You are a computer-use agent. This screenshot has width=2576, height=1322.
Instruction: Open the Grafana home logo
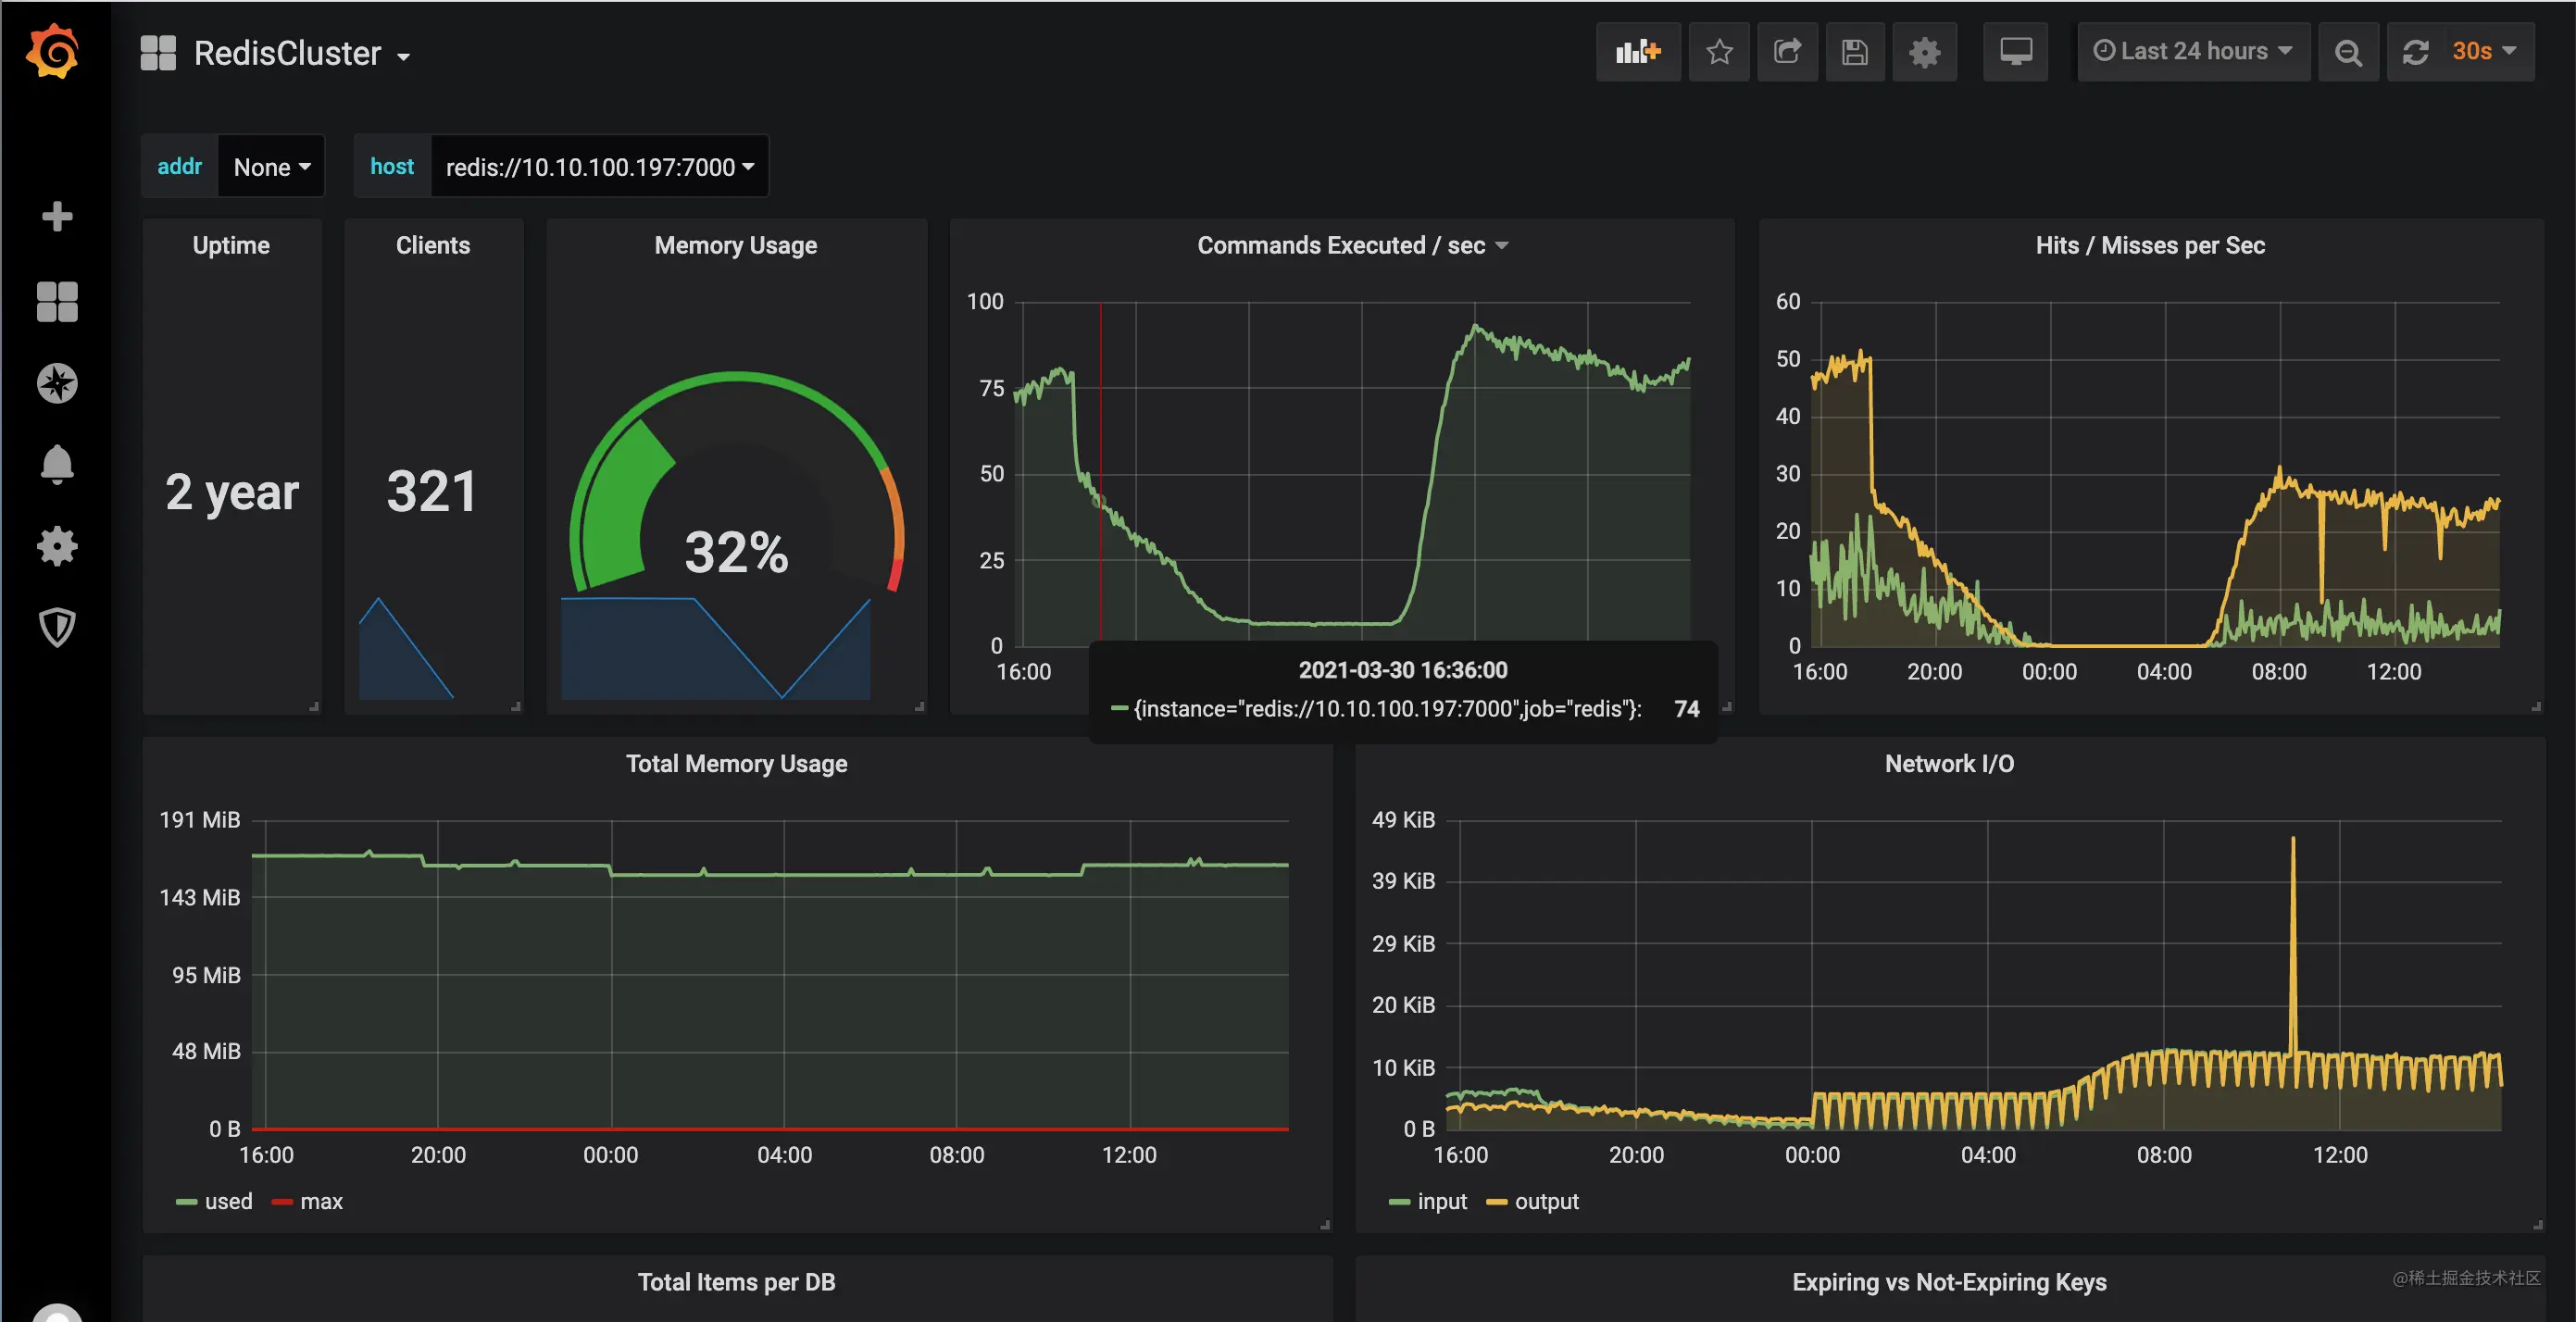(x=54, y=51)
